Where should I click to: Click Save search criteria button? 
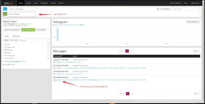coord(28,30)
